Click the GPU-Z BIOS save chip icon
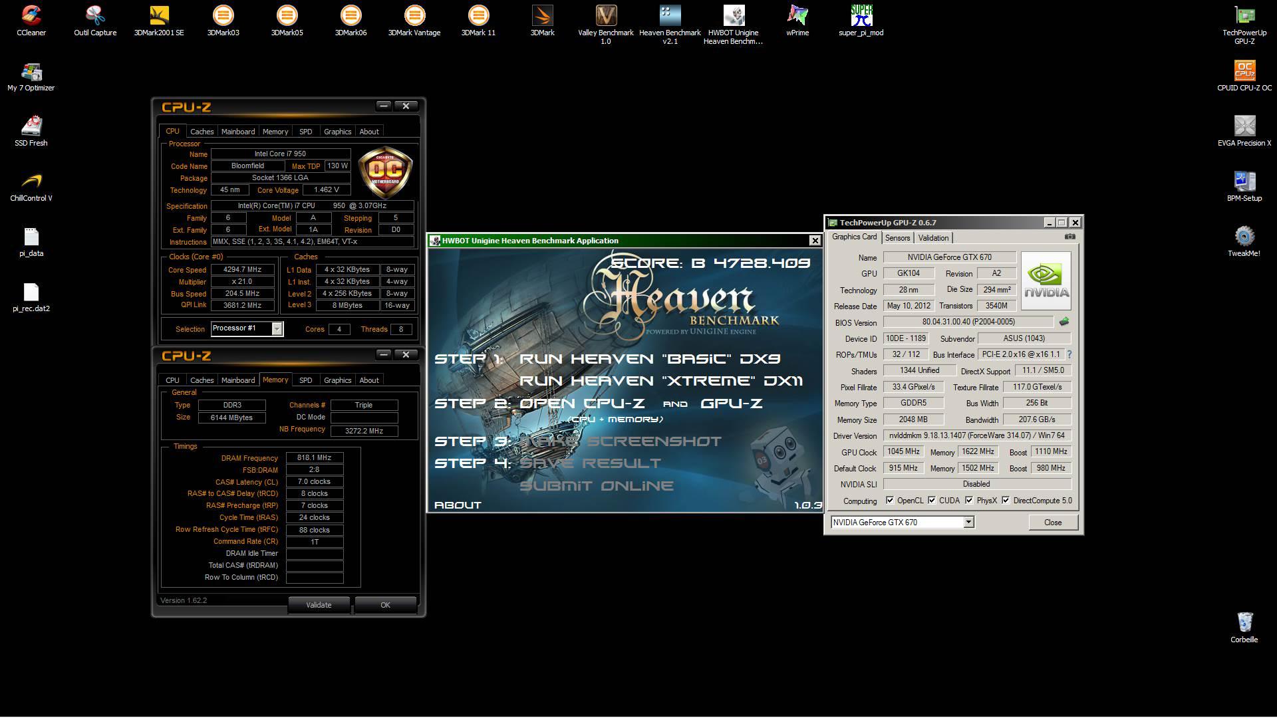The image size is (1277, 718). click(1064, 322)
